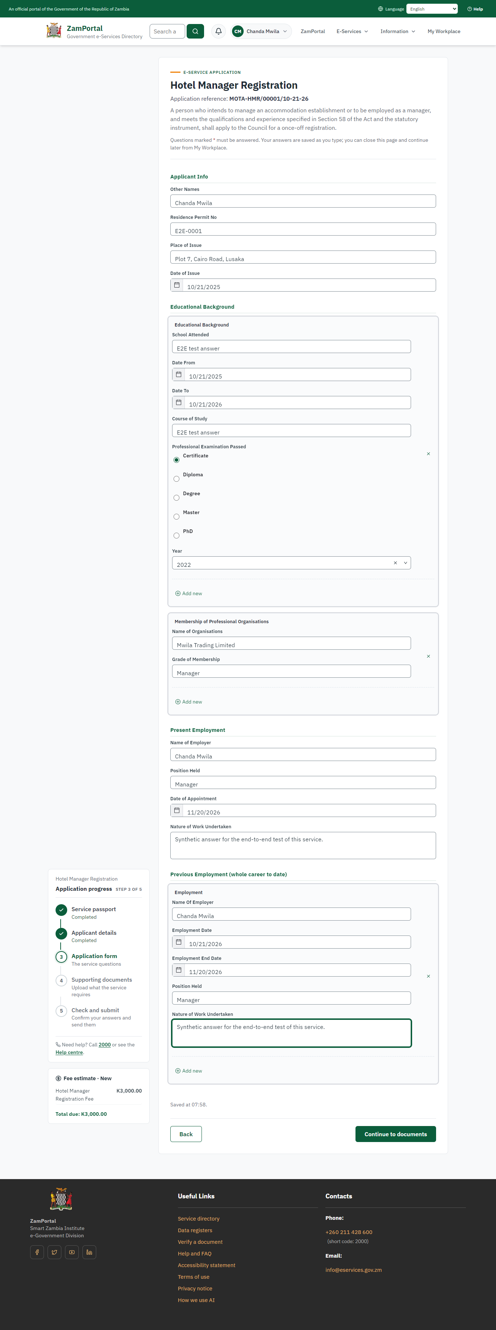Open the Language dropdown

pyautogui.click(x=432, y=9)
